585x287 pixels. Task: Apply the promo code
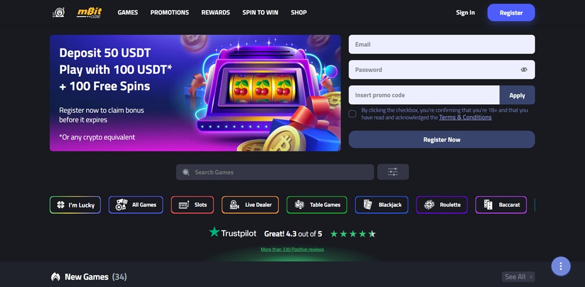[x=517, y=95]
